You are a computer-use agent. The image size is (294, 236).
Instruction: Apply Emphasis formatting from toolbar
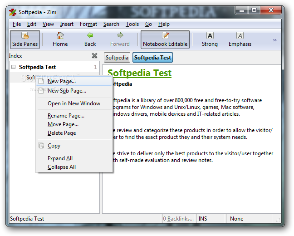click(x=240, y=39)
